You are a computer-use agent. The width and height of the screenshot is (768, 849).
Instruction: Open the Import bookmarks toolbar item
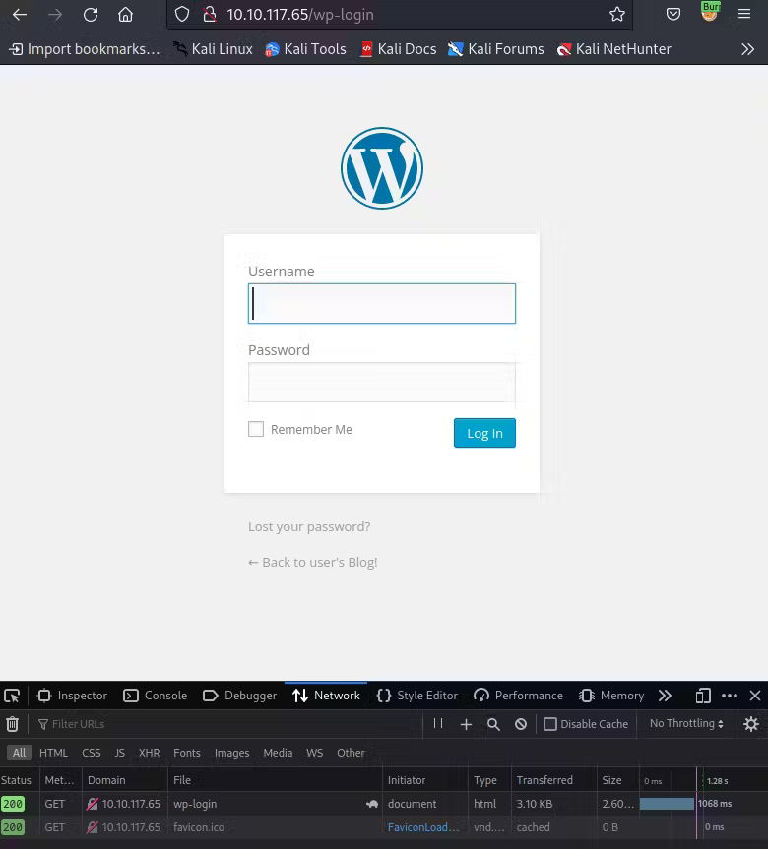(x=85, y=49)
